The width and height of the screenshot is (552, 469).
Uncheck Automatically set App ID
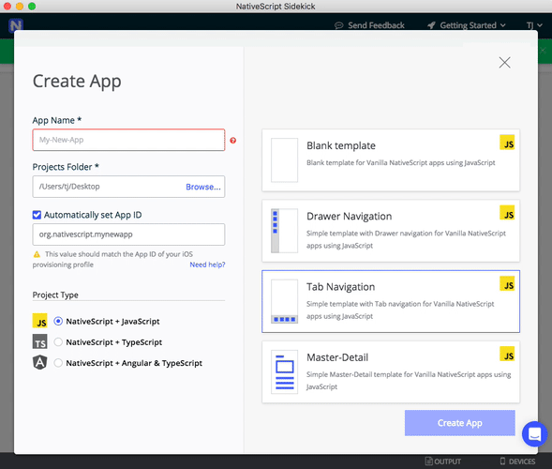(37, 215)
